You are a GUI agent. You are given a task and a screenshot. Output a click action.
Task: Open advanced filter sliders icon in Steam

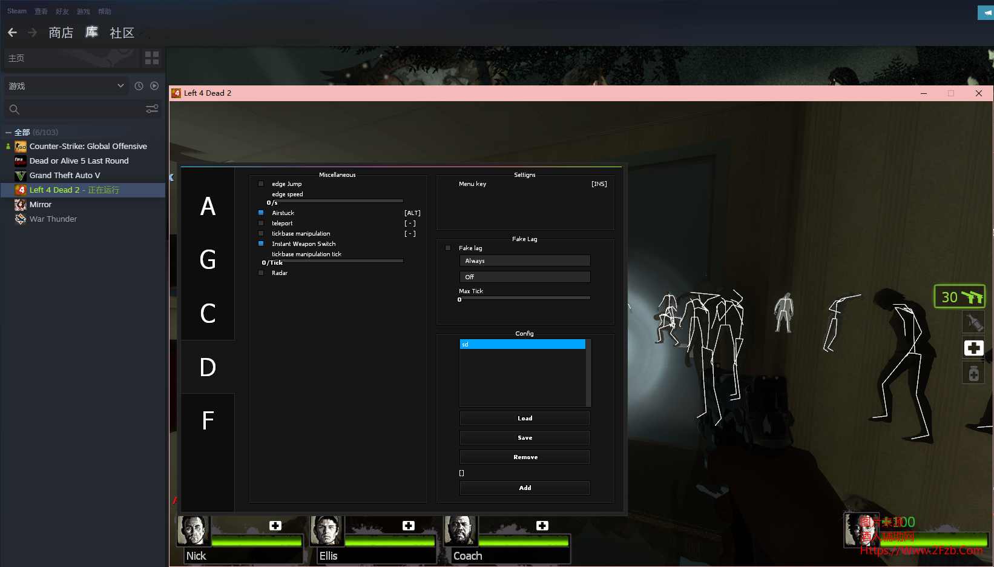click(x=152, y=109)
